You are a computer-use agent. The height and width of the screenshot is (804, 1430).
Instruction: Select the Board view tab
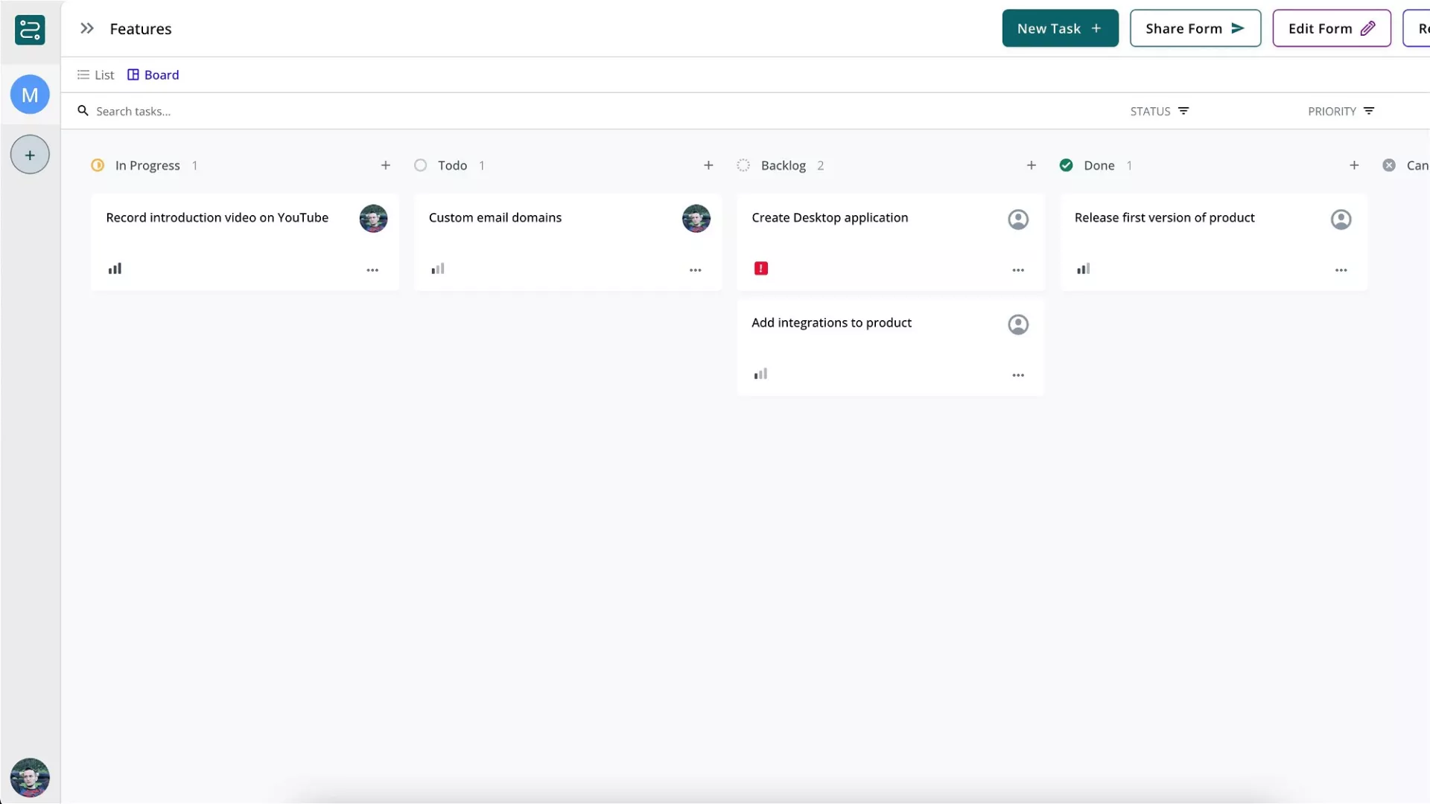pyautogui.click(x=153, y=74)
